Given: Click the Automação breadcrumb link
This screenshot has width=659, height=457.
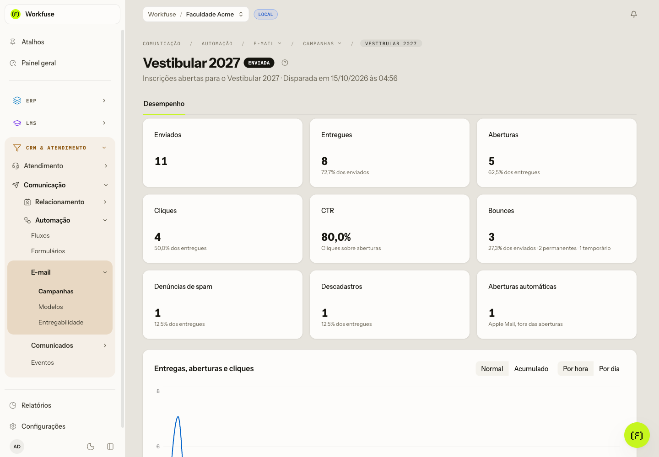Looking at the screenshot, I should click(x=217, y=44).
